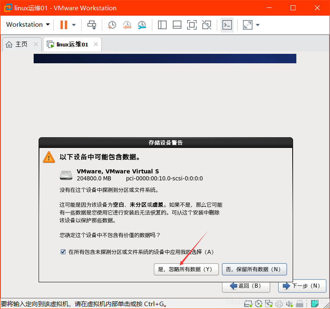
Task: Click 是，忽略所有数据 (Y) button
Action: [186, 270]
